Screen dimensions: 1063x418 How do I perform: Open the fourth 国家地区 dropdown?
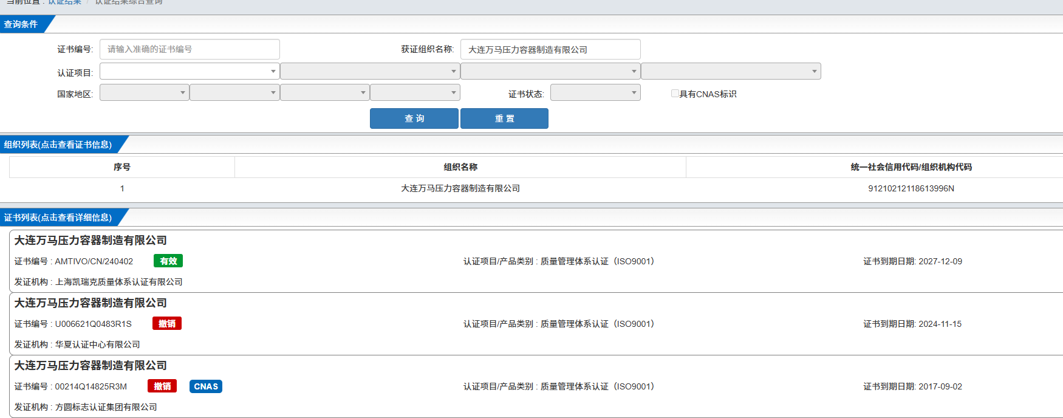(415, 92)
